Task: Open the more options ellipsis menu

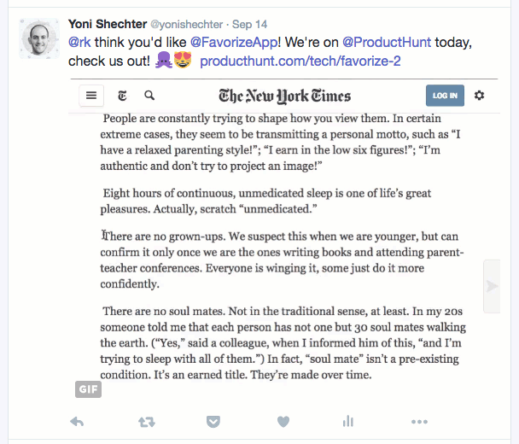Action: pos(419,422)
